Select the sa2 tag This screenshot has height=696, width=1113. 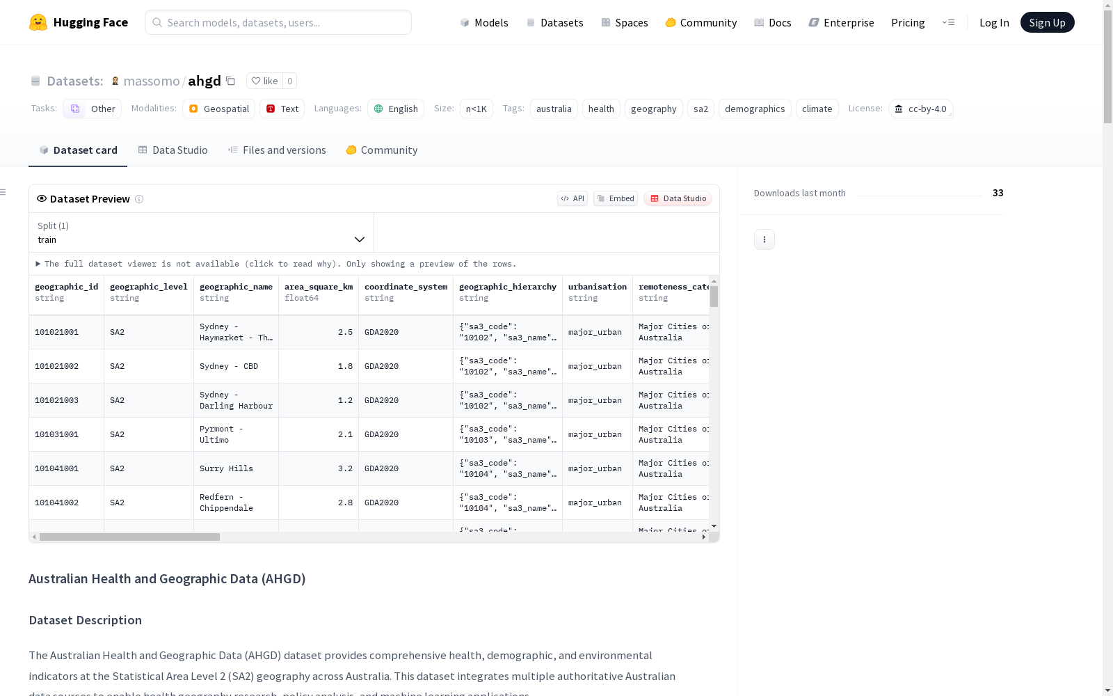point(700,109)
